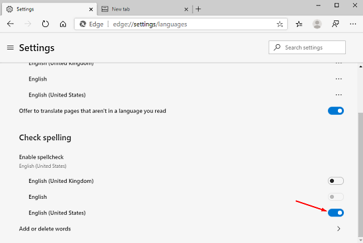Click the Settings tab gear icon
Screen dimensions: 363x243
coord(9,9)
